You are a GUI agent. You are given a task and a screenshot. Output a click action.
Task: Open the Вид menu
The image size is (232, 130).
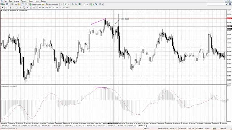click(x=11, y=1)
